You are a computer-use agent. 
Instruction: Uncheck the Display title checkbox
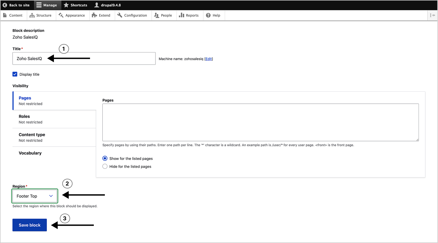[15, 74]
